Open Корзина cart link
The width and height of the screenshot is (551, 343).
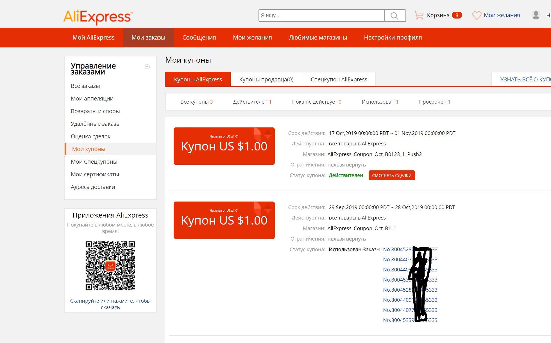click(438, 15)
